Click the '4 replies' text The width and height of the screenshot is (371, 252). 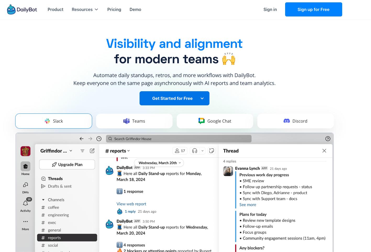coord(230,161)
